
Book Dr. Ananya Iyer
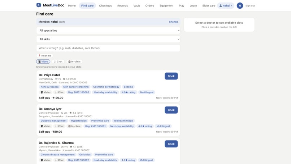point(171,110)
